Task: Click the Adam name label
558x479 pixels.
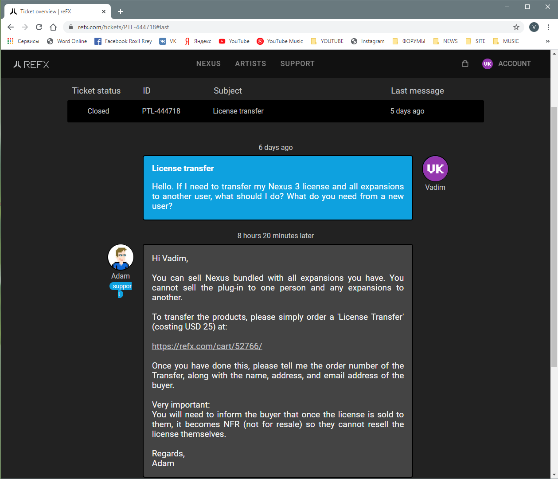Action: tap(121, 276)
